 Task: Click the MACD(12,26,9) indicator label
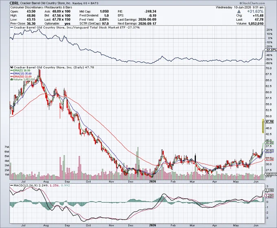26,185
